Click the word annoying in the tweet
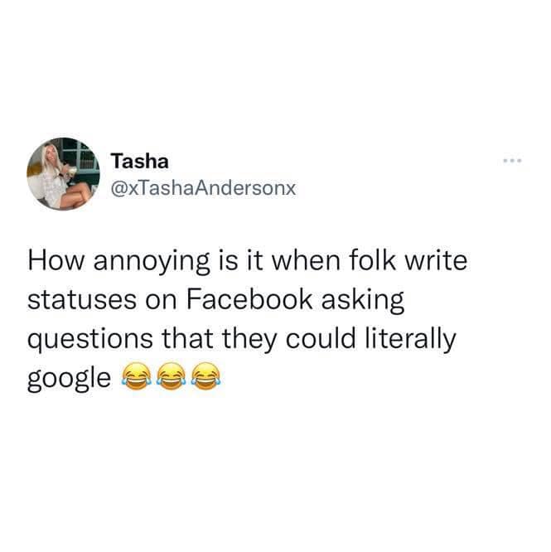Image resolution: width=551 pixels, height=552 pixels. click(152, 263)
